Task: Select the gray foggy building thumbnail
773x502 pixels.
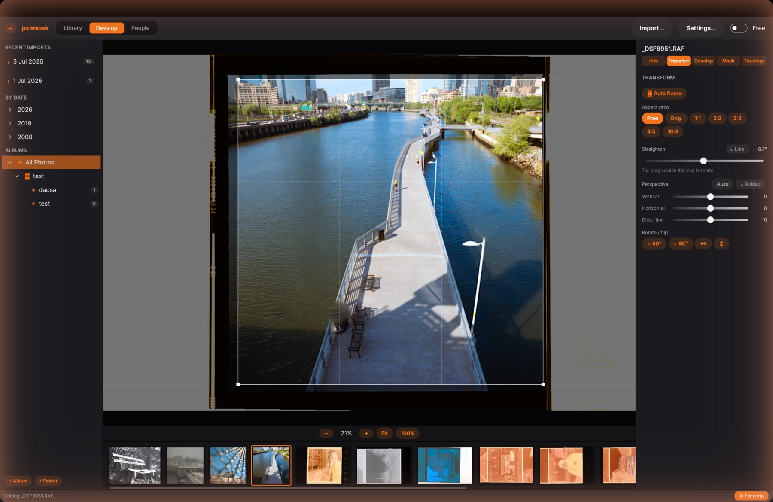Action: (185, 465)
